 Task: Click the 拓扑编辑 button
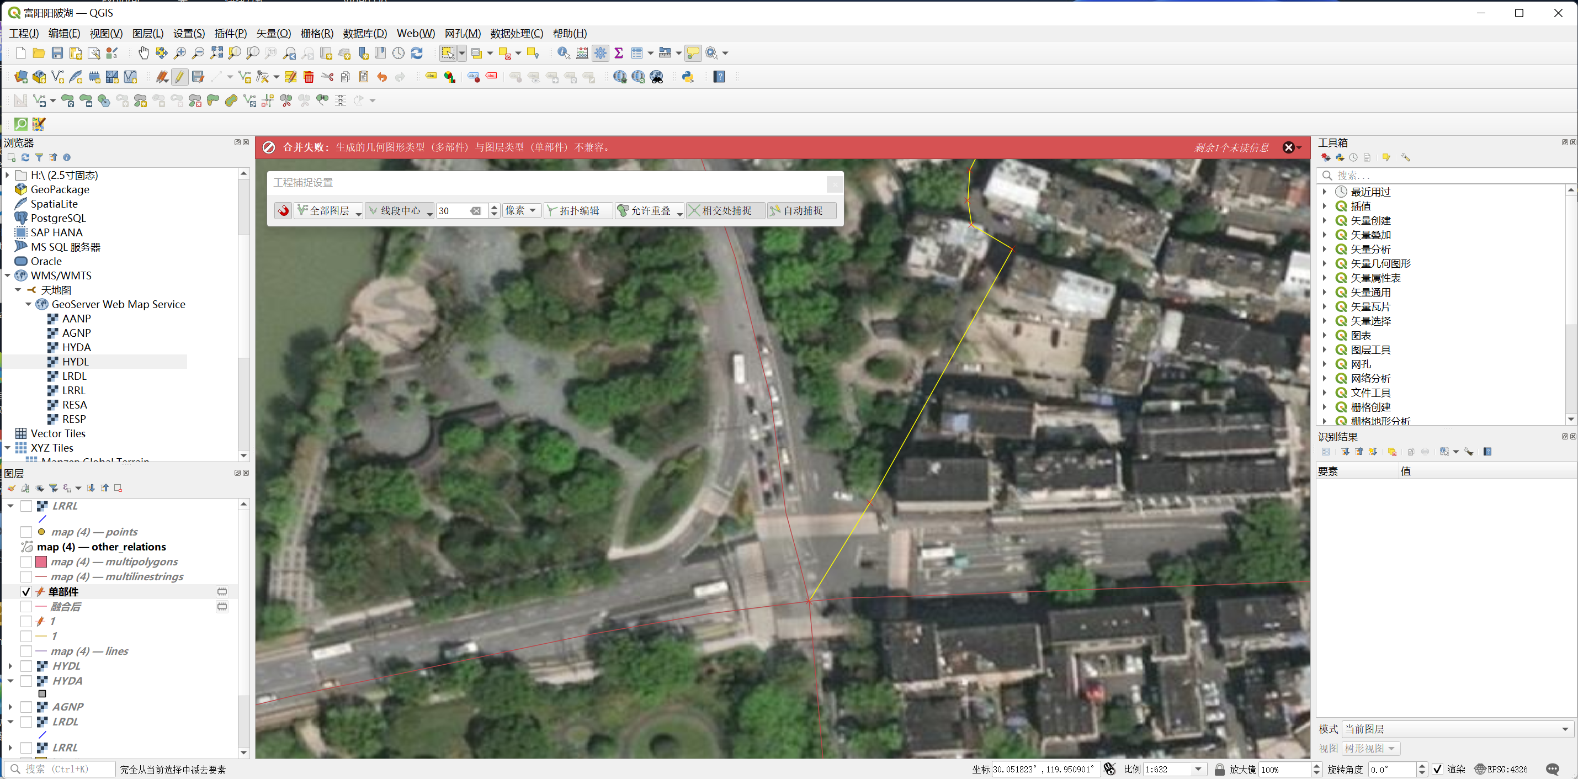point(578,211)
